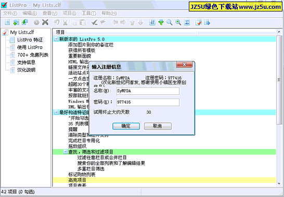Click the checkmark toolbar icon

tap(94, 22)
